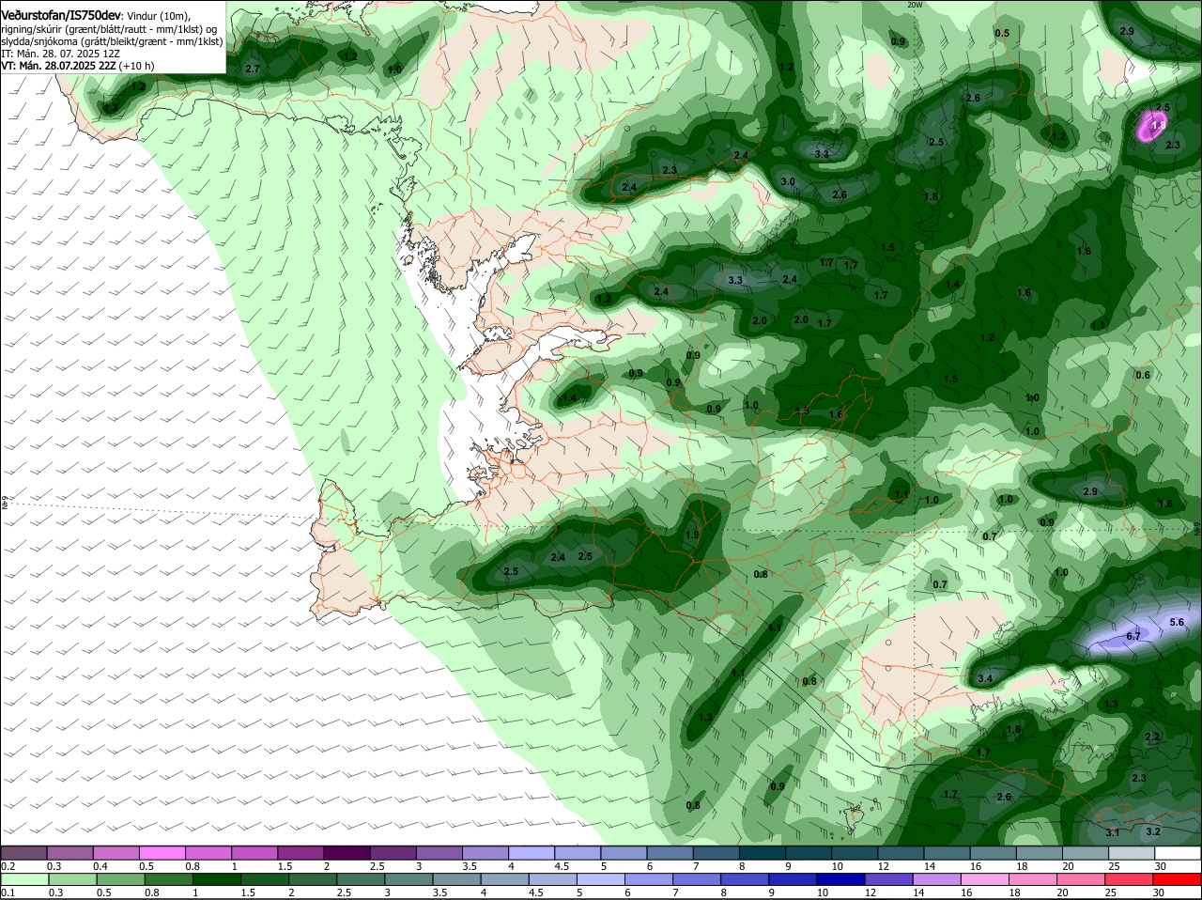Click the 30 label in the bottom legend row
The image size is (1202, 900).
[x=1159, y=892]
